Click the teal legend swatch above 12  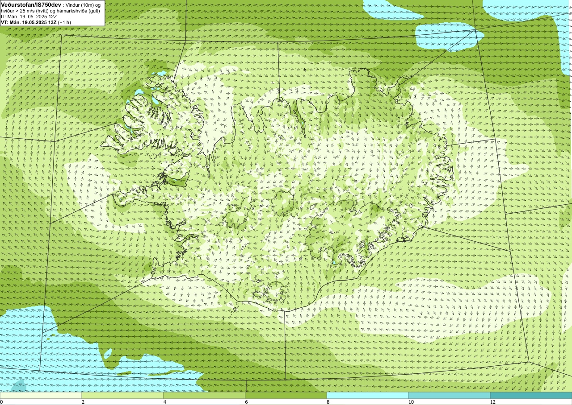[x=531, y=395]
